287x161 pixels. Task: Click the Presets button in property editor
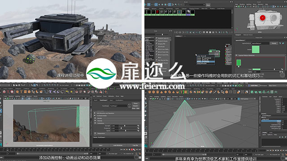[274, 43]
